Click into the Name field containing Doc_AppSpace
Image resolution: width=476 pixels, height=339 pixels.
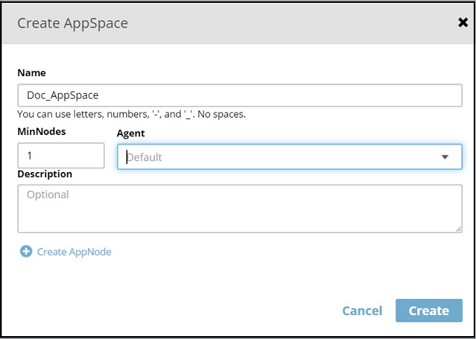pos(240,95)
